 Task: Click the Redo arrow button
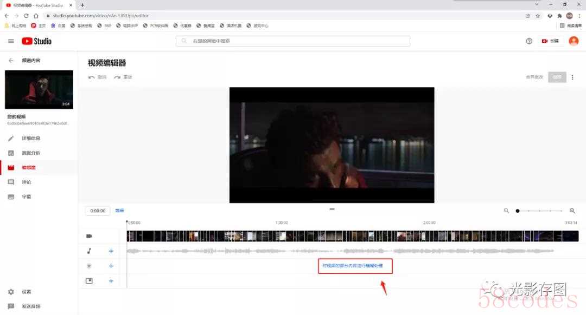coord(123,77)
